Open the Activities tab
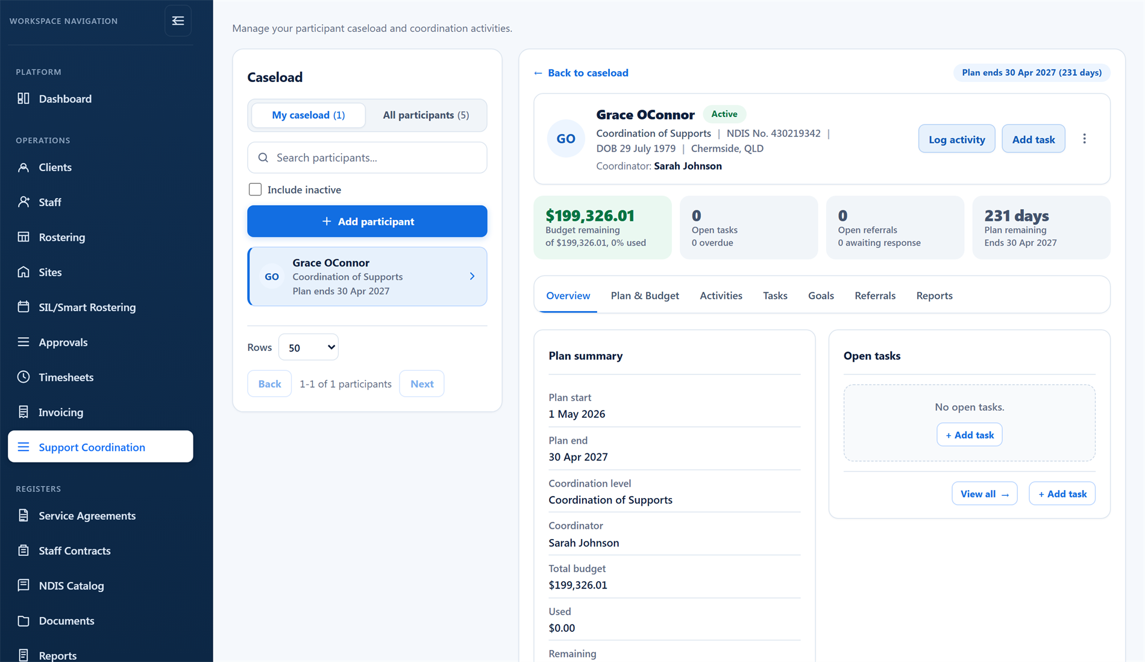 (x=720, y=295)
